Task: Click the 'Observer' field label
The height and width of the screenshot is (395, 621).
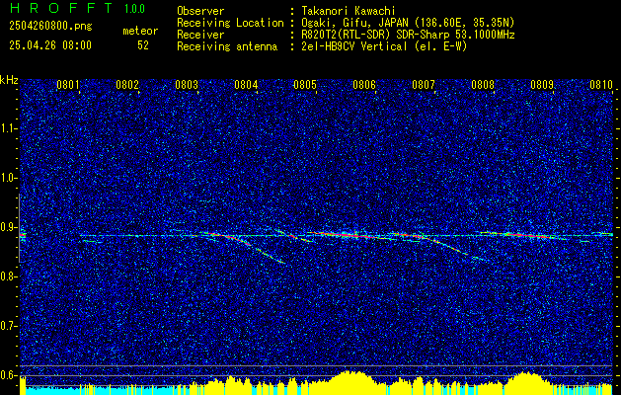Action: tap(200, 11)
